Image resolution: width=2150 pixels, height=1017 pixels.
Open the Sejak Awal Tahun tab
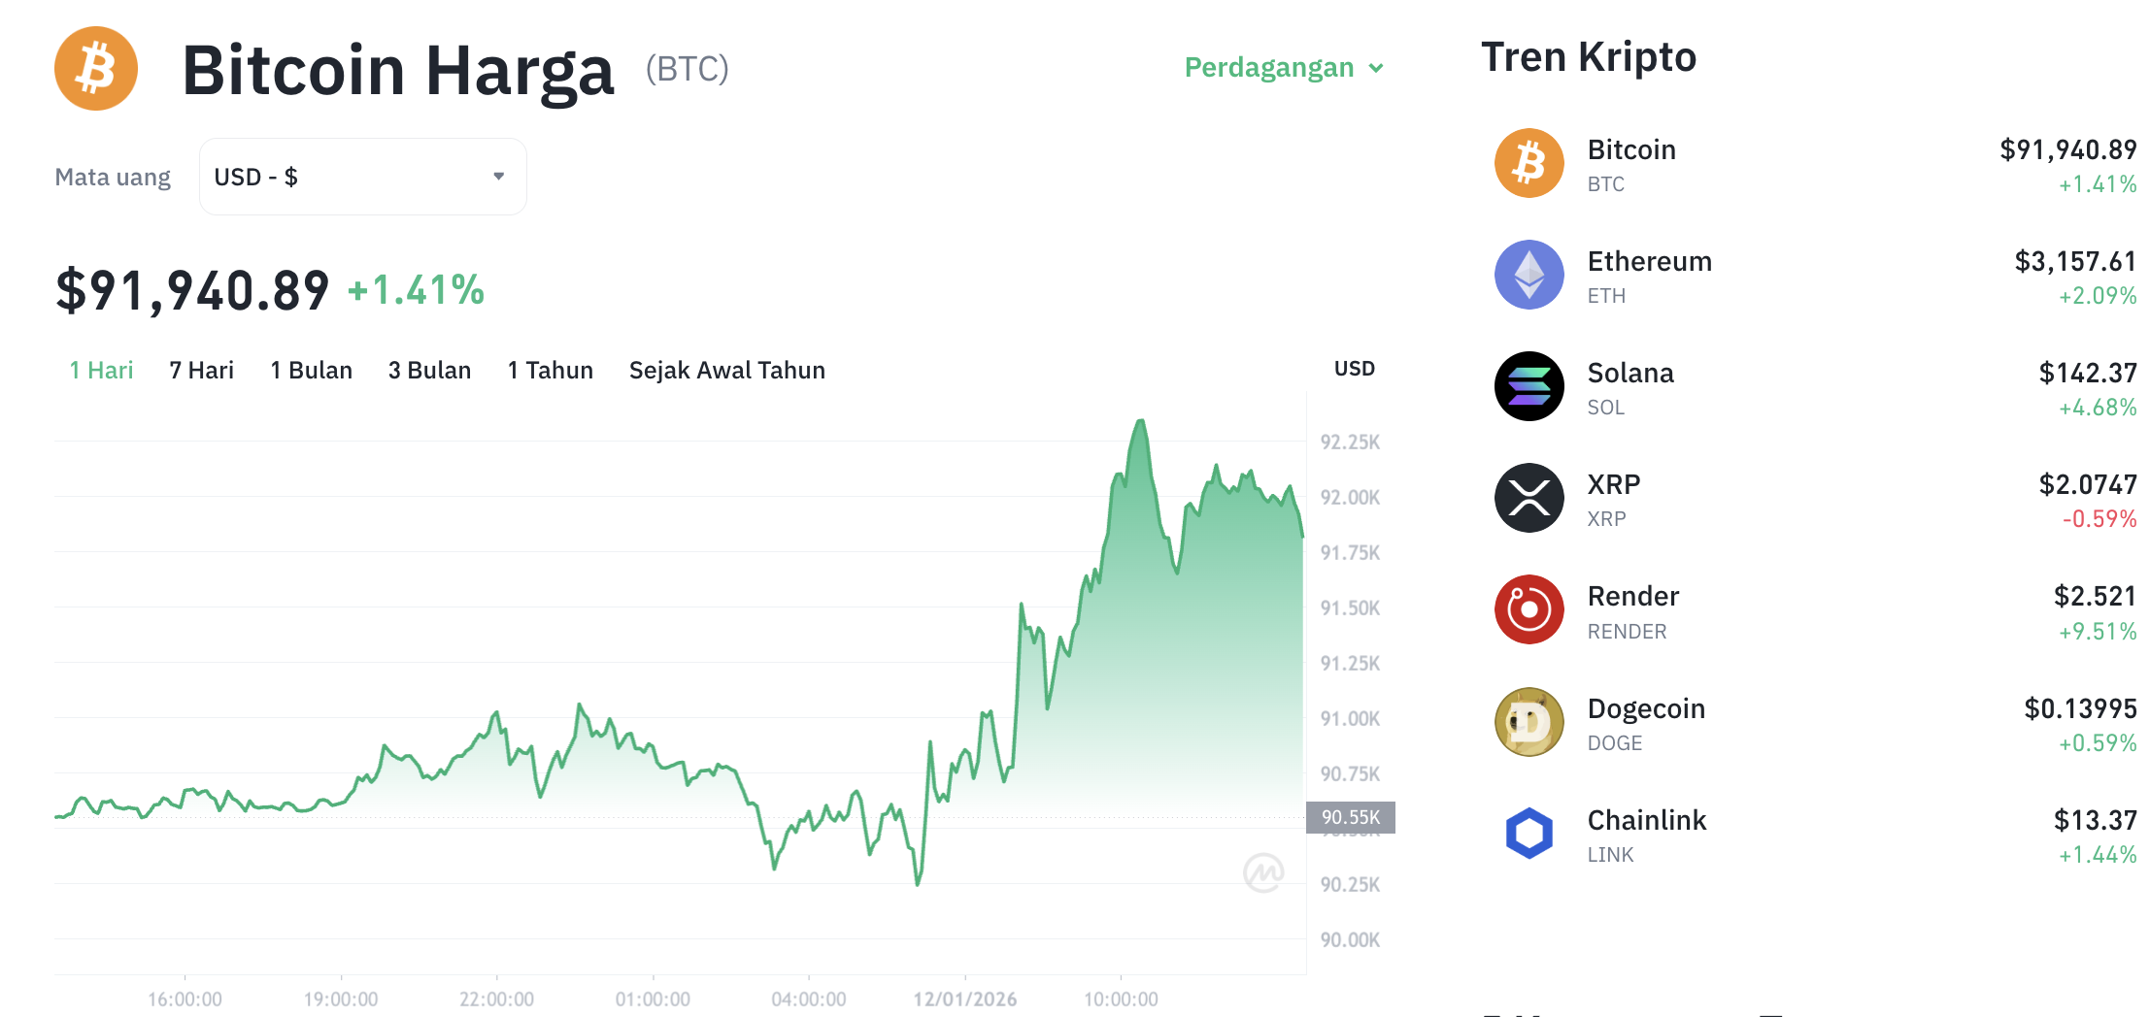[x=726, y=370]
